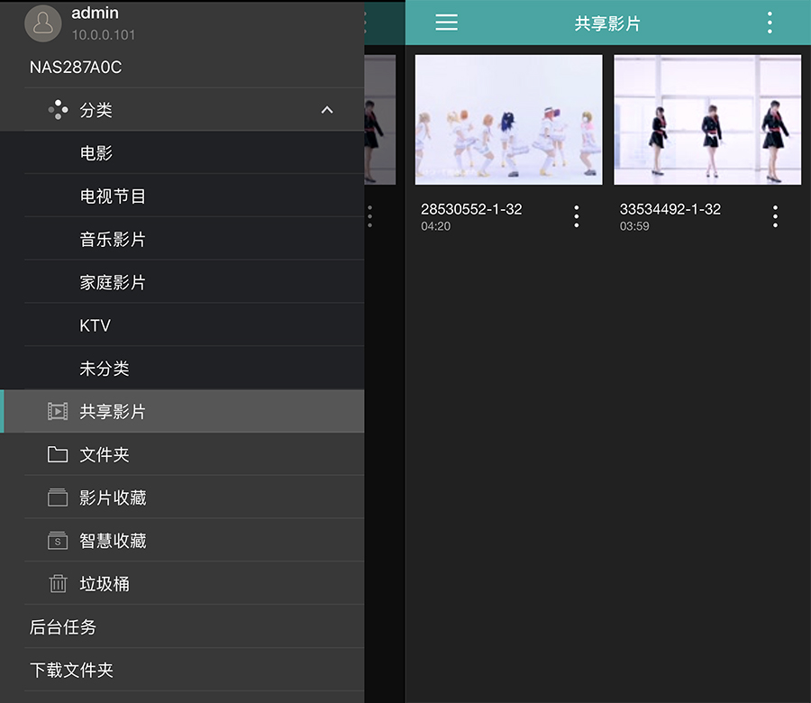The height and width of the screenshot is (703, 811).
Task: Choose the 家庭影片 category
Action: tap(113, 283)
